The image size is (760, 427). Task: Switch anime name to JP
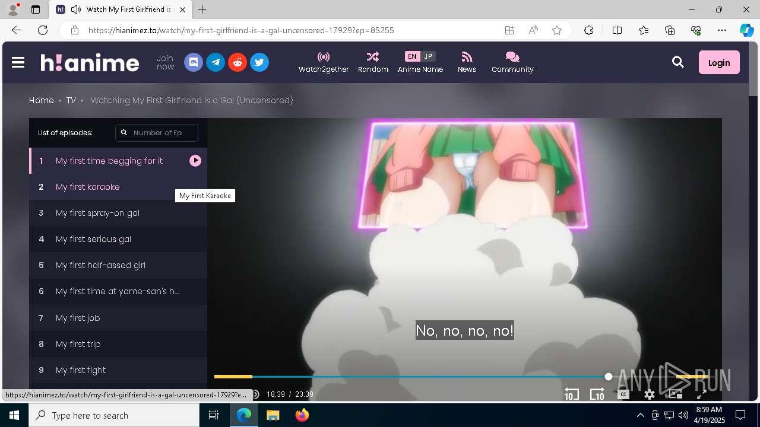pyautogui.click(x=428, y=56)
